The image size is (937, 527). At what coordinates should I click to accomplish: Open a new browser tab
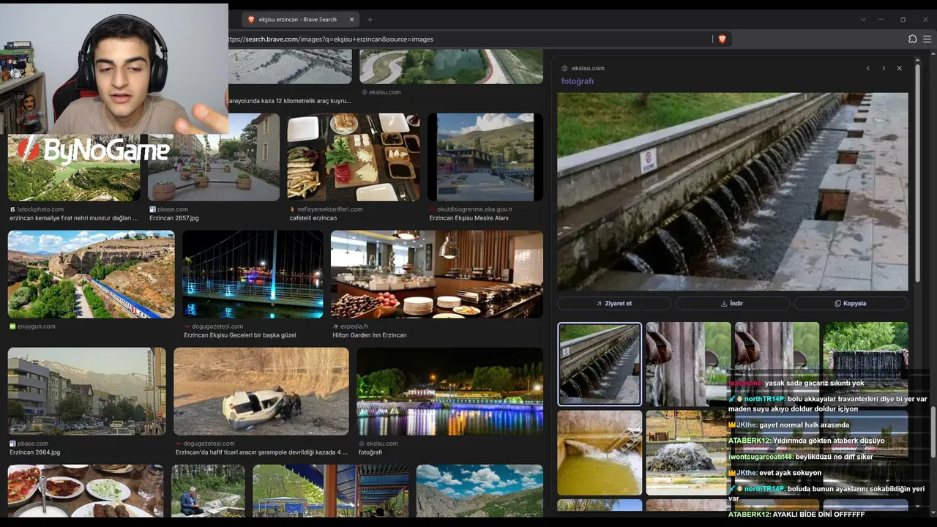[x=370, y=20]
